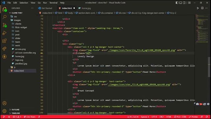Click Port : 5500 in status bar
The image size is (211, 119).
tap(180, 117)
